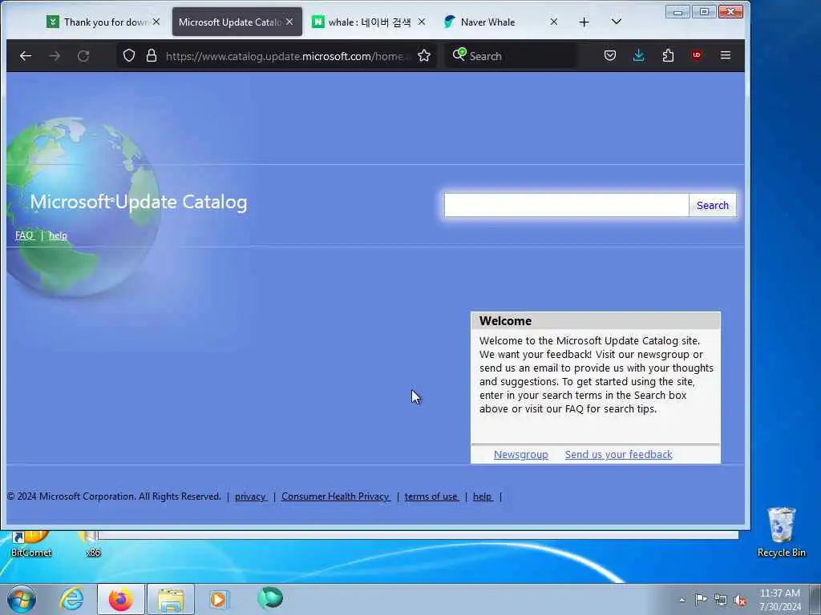821x615 pixels.
Task: Open Consumer Health Privacy link
Action: [x=336, y=496]
